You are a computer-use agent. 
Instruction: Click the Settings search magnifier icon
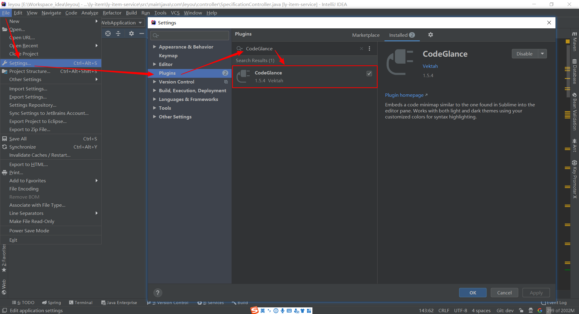click(x=156, y=36)
